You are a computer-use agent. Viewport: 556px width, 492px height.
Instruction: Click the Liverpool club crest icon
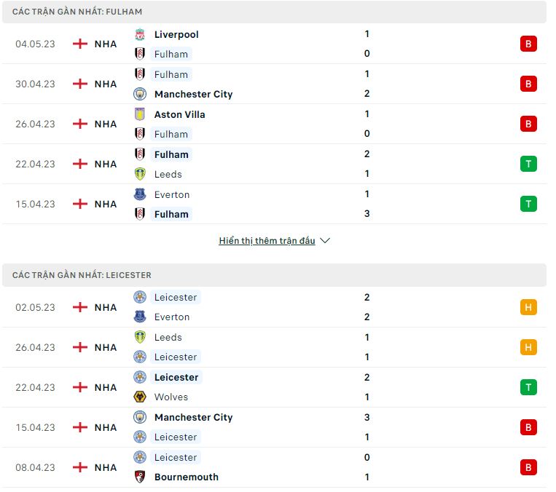(x=140, y=34)
